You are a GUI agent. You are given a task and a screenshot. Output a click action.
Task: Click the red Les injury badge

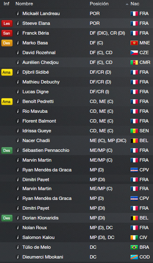coord(7,23)
